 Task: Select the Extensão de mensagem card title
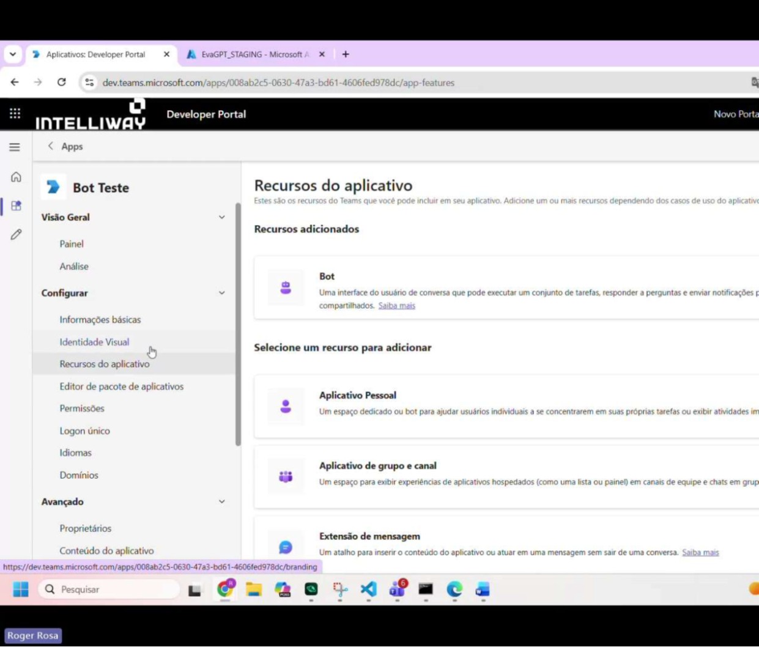tap(369, 536)
